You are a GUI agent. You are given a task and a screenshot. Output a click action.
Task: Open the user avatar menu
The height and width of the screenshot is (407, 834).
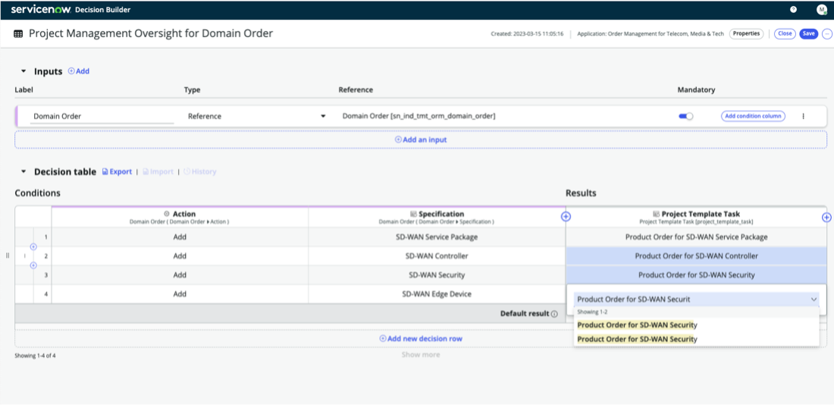[822, 10]
